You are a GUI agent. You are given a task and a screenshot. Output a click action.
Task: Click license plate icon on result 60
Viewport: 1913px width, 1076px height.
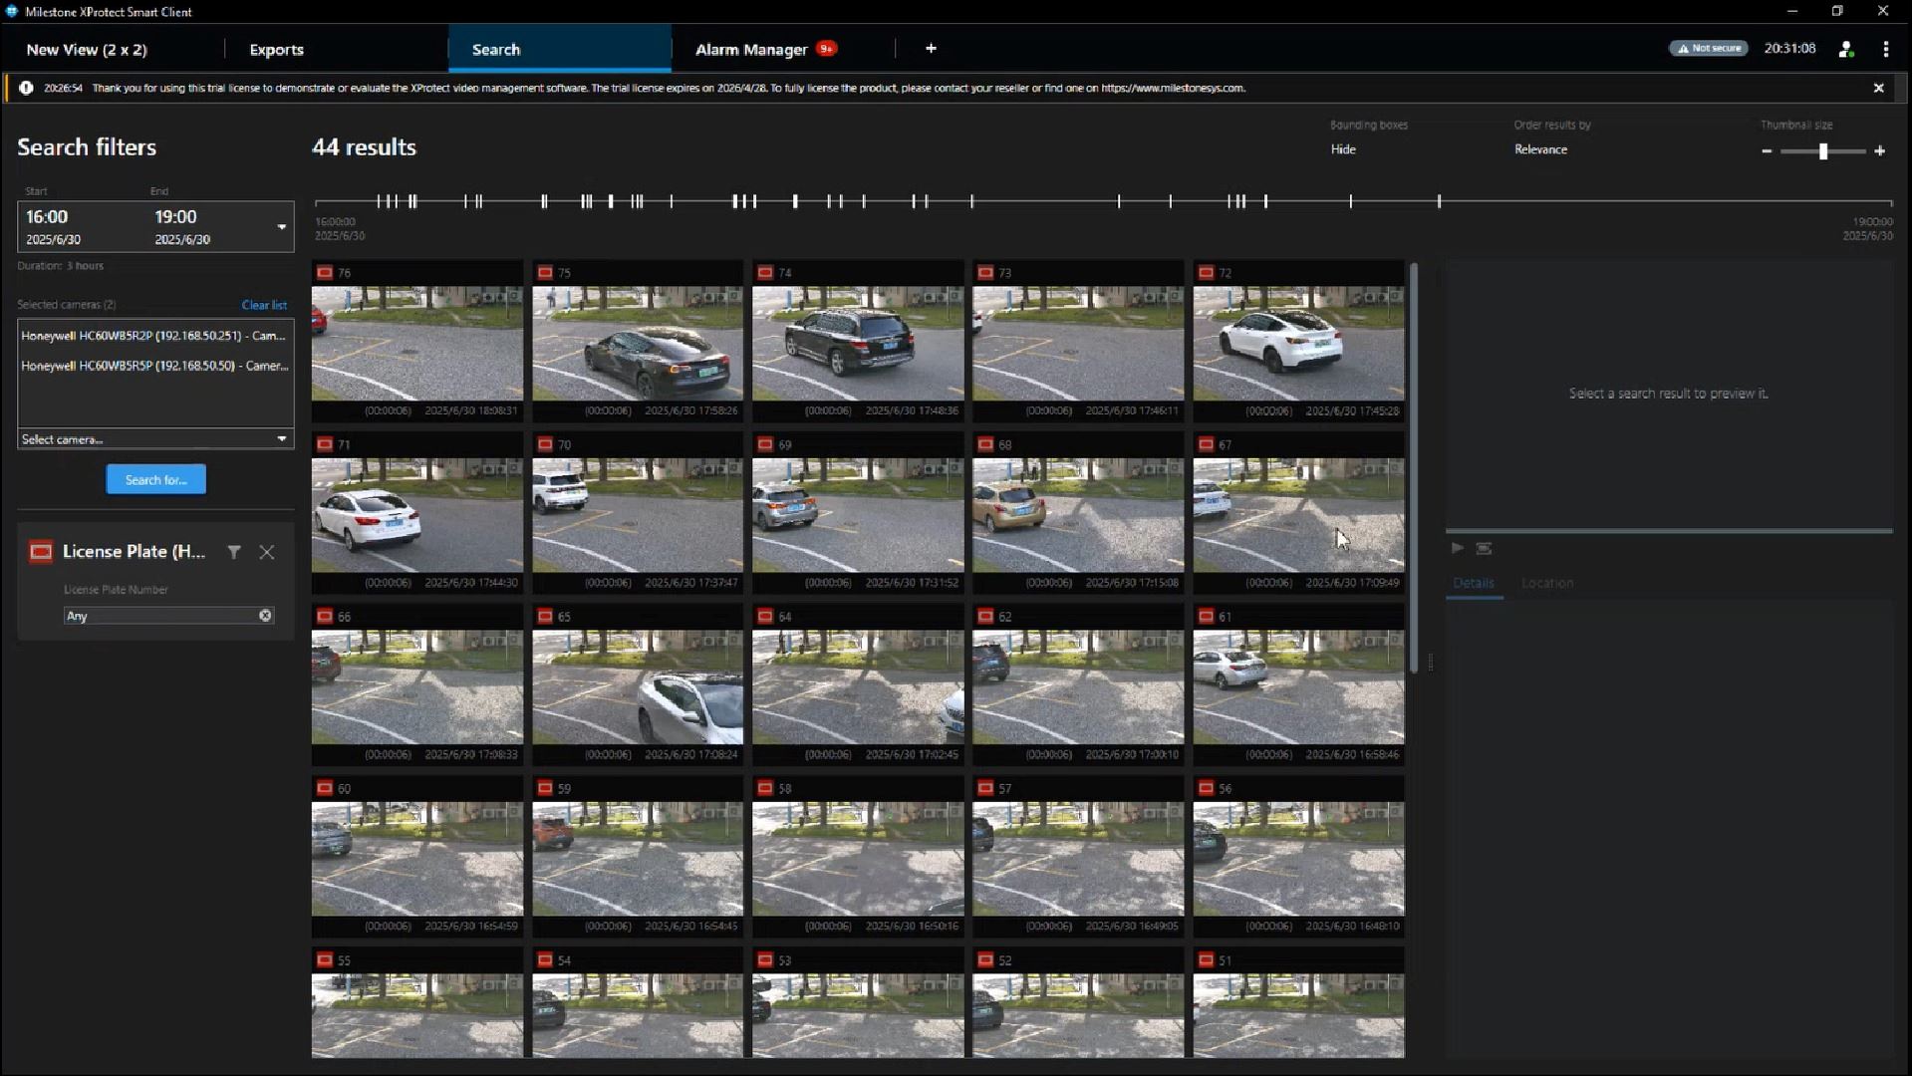coord(325,788)
